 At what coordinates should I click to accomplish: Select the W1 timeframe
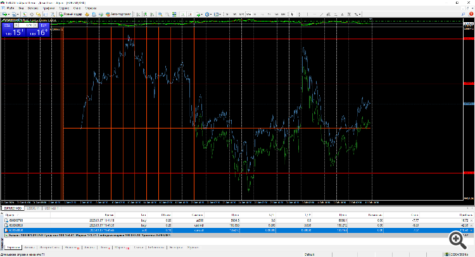coord(276,14)
